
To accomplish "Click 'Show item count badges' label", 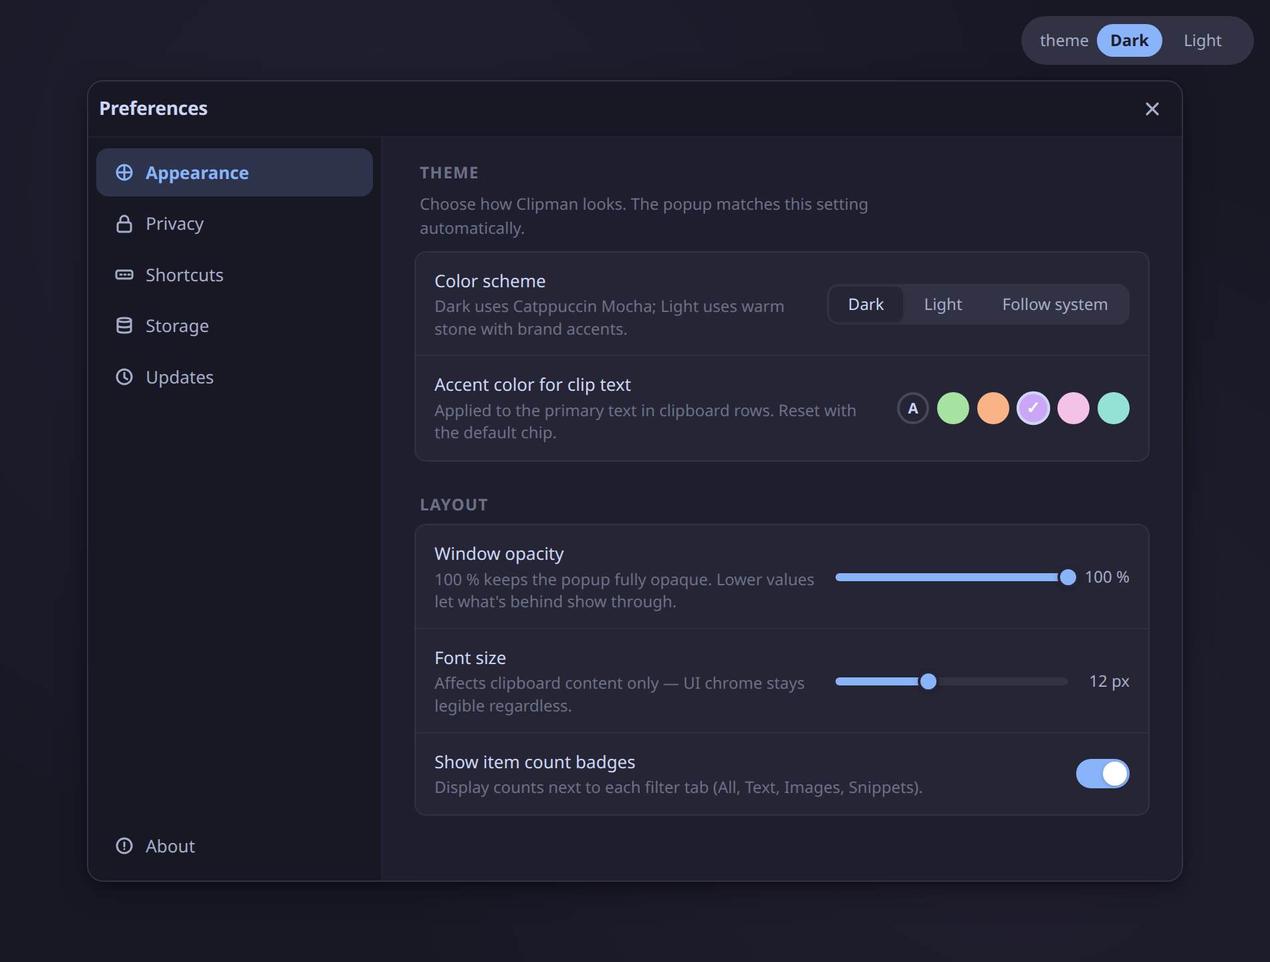I will 534,762.
